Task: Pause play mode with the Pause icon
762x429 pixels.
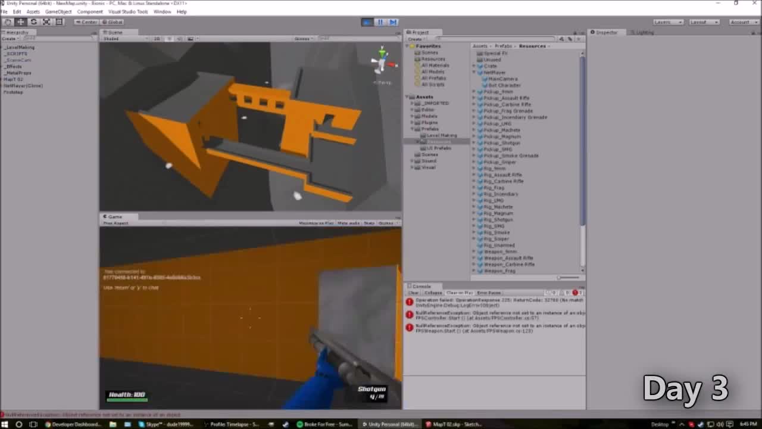Action: 380,21
